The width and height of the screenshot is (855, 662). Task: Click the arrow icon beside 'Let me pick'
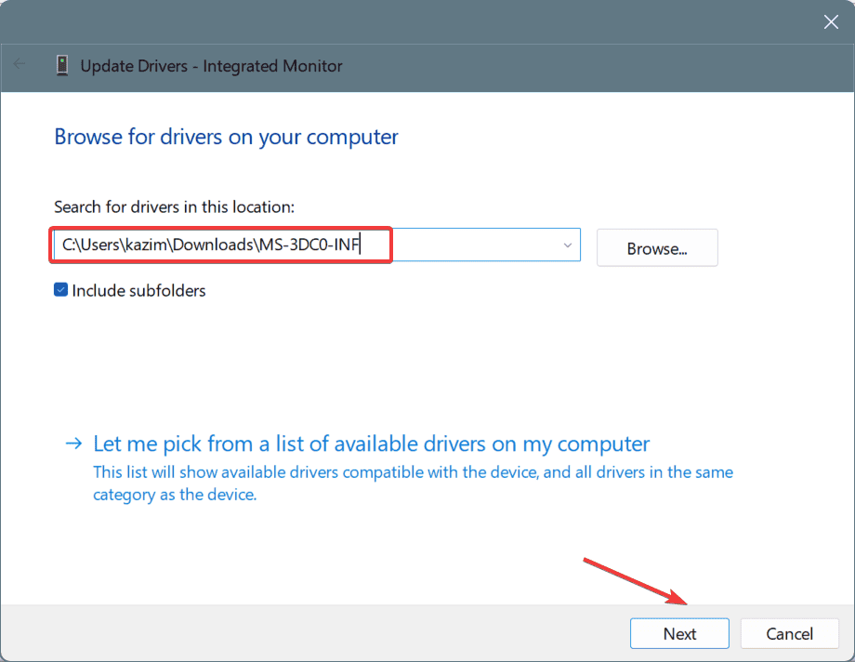pyautogui.click(x=73, y=444)
